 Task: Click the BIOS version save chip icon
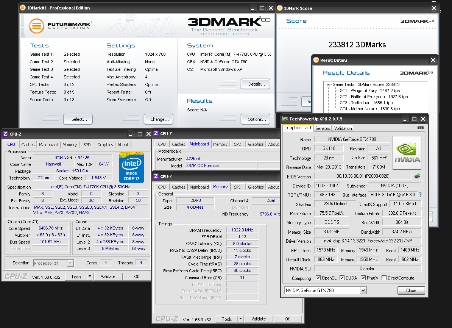tap(417, 176)
